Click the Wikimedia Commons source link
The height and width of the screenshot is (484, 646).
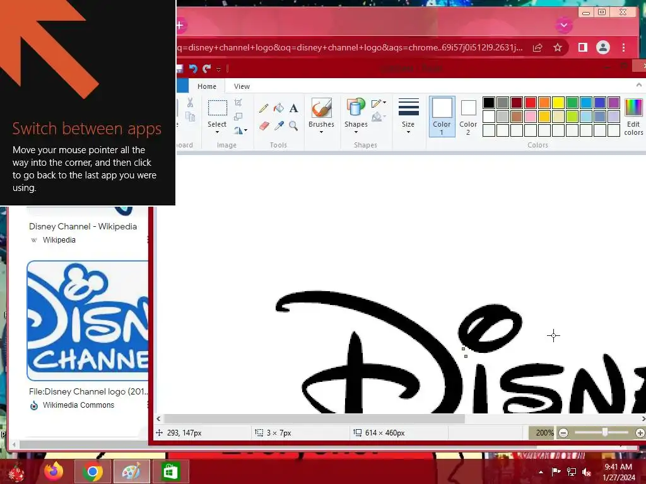[x=78, y=405]
